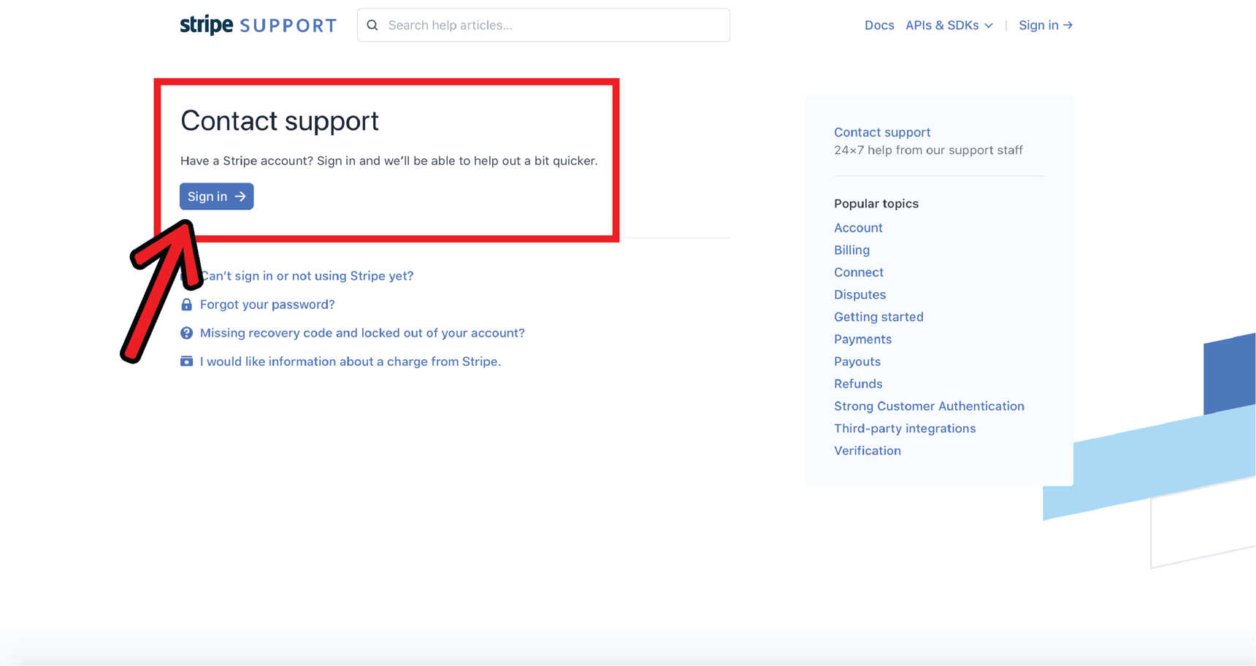Click the question mark icon near recovery code link

pos(187,332)
